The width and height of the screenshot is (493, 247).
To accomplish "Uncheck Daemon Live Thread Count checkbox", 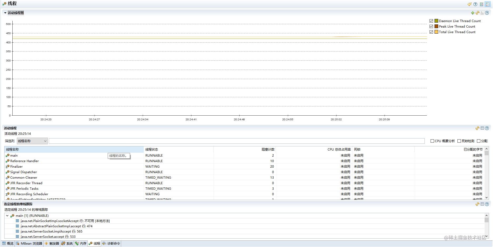I will coord(431,21).
